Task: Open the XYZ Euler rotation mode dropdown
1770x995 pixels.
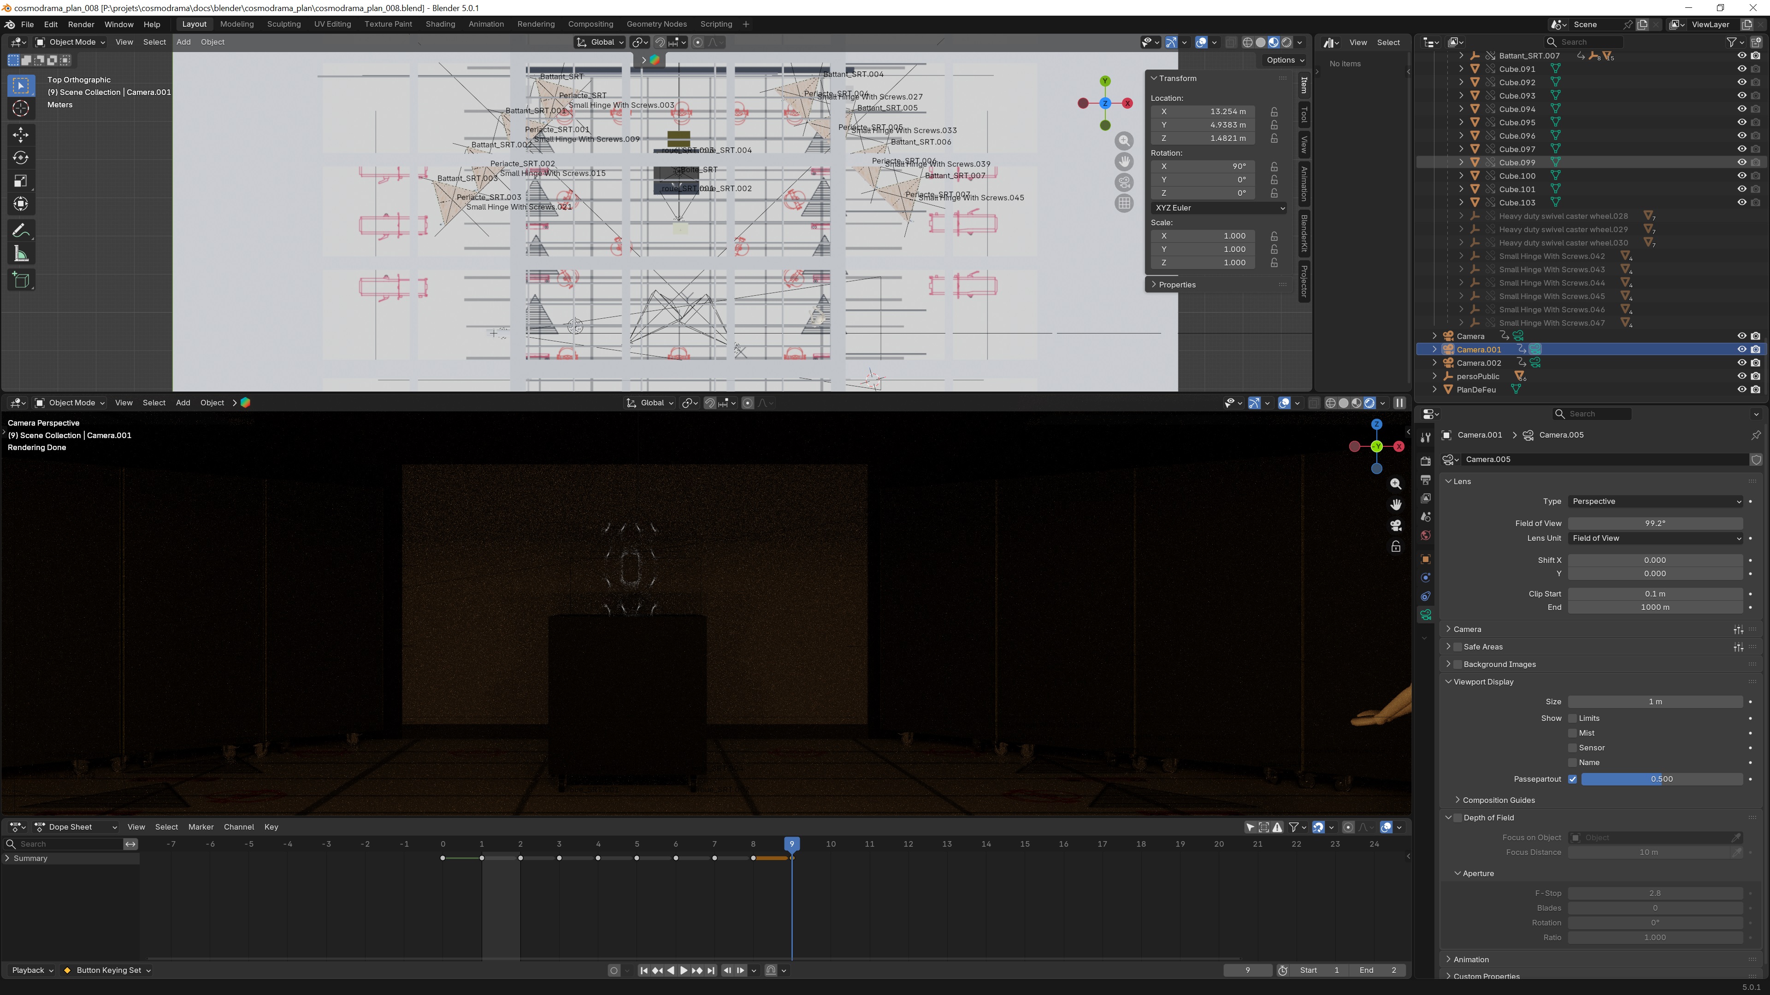Action: [x=1219, y=208]
